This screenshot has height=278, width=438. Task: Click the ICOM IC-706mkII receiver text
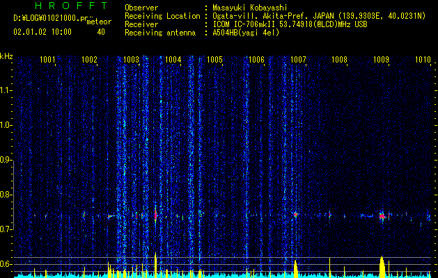(x=245, y=24)
